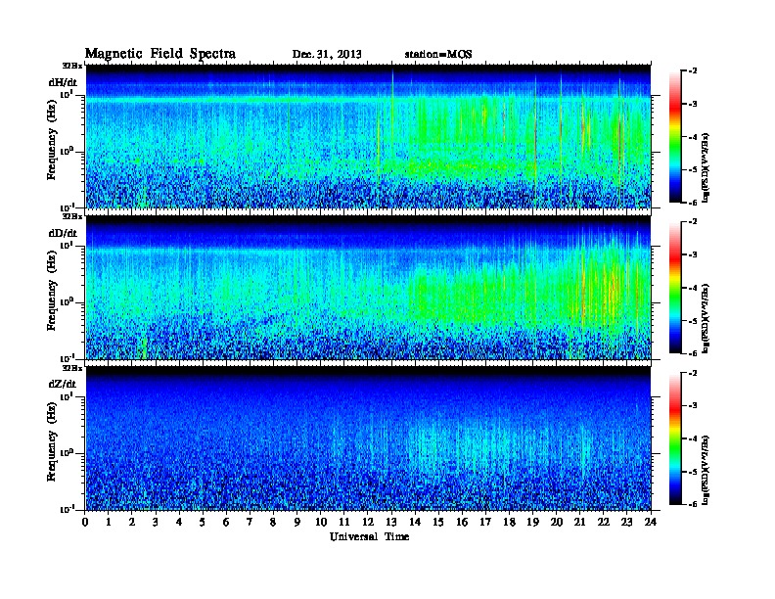Click hour 3 on time axis
Screen dimensions: 775x599
point(156,523)
